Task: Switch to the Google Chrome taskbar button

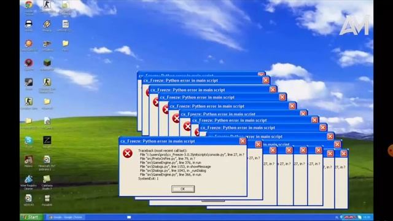Action: click(x=66, y=217)
